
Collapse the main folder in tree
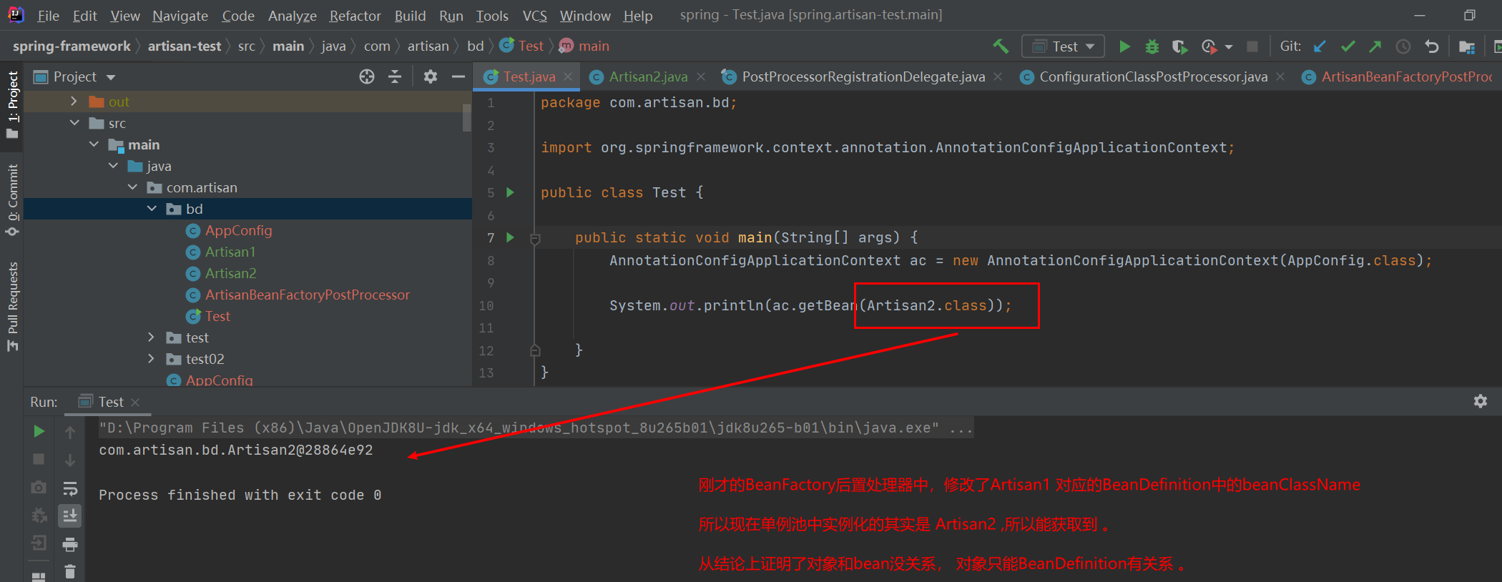94,144
